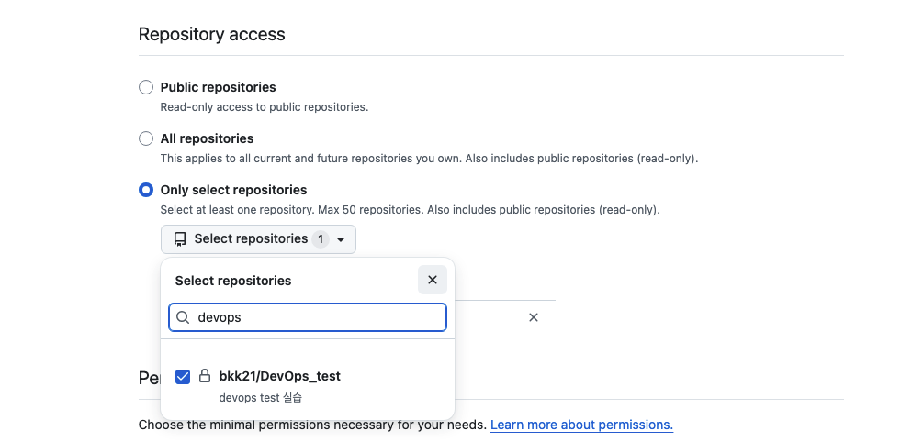The height and width of the screenshot is (442, 912).
Task: Click the repo icon on Select repositories button
Action: (180, 239)
